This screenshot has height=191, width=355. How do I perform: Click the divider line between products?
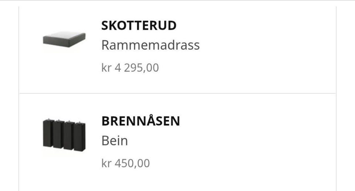coord(177,93)
